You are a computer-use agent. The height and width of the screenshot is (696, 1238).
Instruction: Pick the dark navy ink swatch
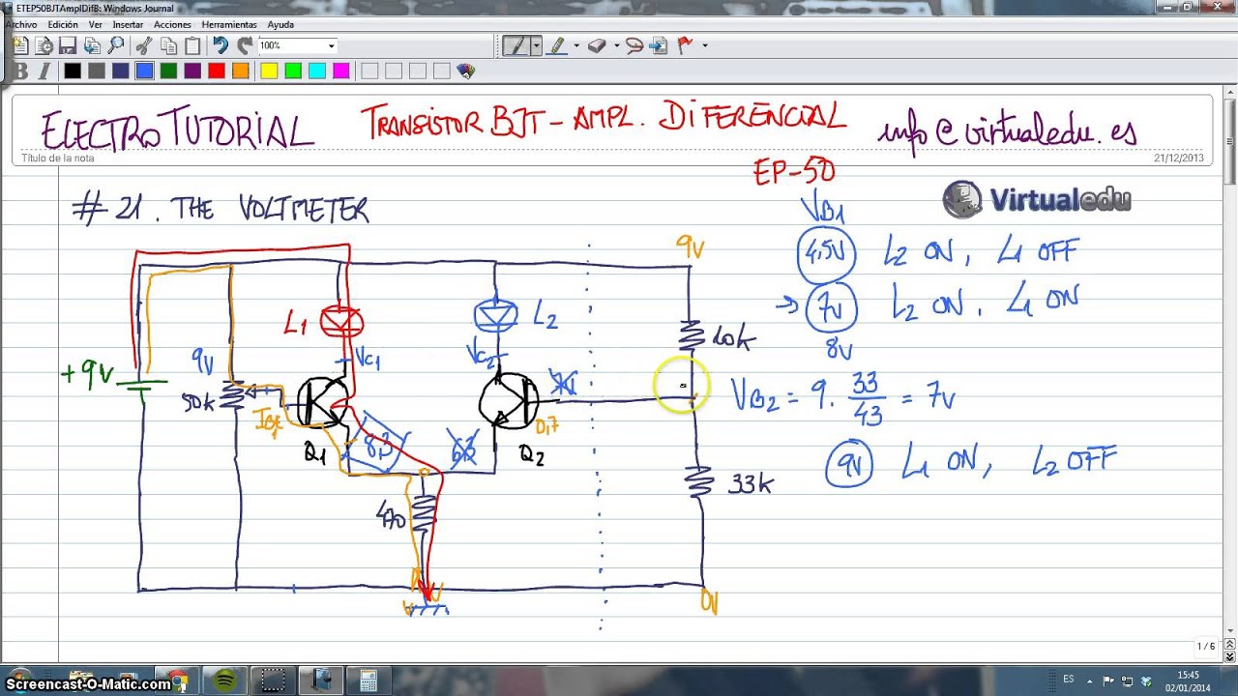point(121,71)
